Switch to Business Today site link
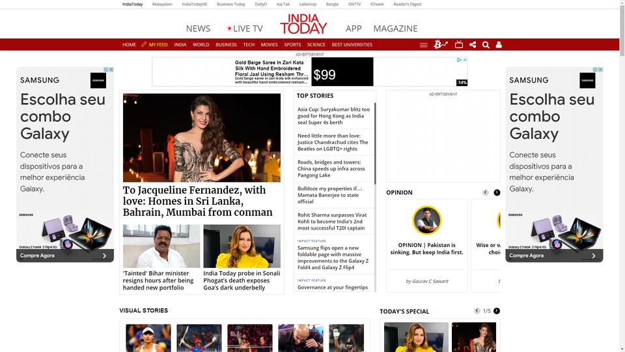 (x=230, y=4)
